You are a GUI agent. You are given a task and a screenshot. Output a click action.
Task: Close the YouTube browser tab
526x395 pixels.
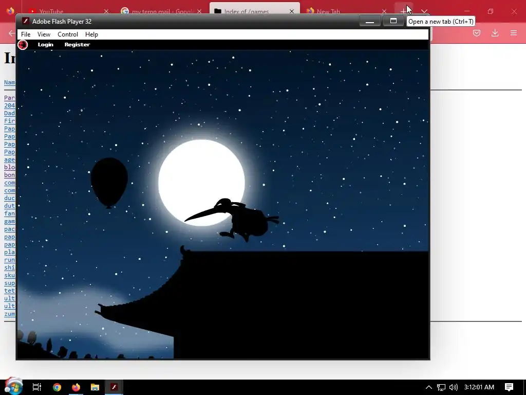point(106,11)
